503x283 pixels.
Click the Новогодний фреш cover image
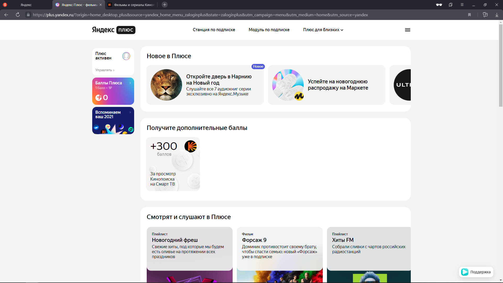point(190,277)
